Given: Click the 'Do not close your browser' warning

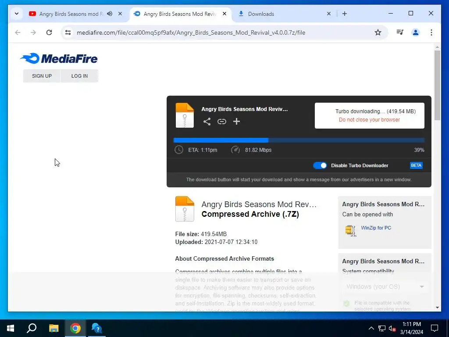Looking at the screenshot, I should click(x=369, y=120).
